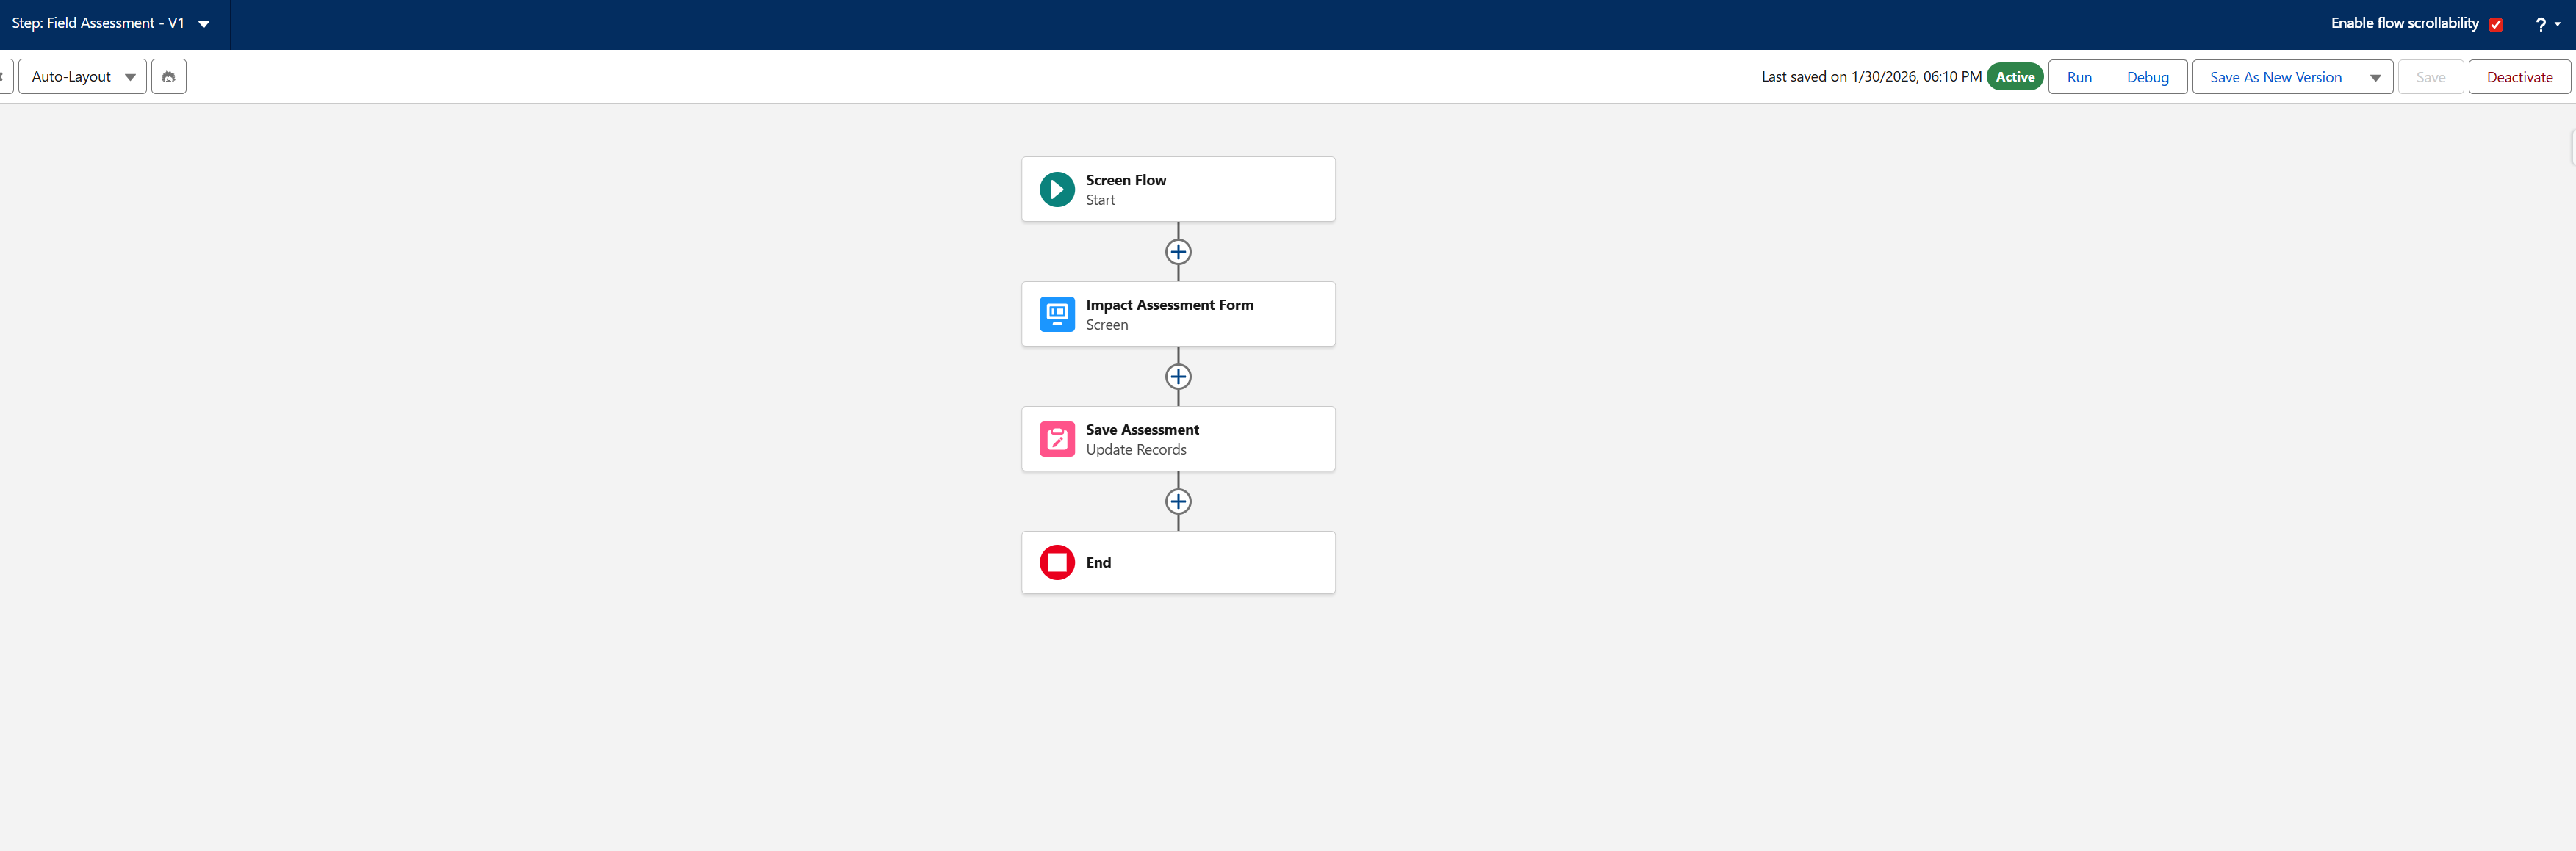Add element below Impact Assessment Form
The width and height of the screenshot is (2576, 851).
pos(1178,377)
